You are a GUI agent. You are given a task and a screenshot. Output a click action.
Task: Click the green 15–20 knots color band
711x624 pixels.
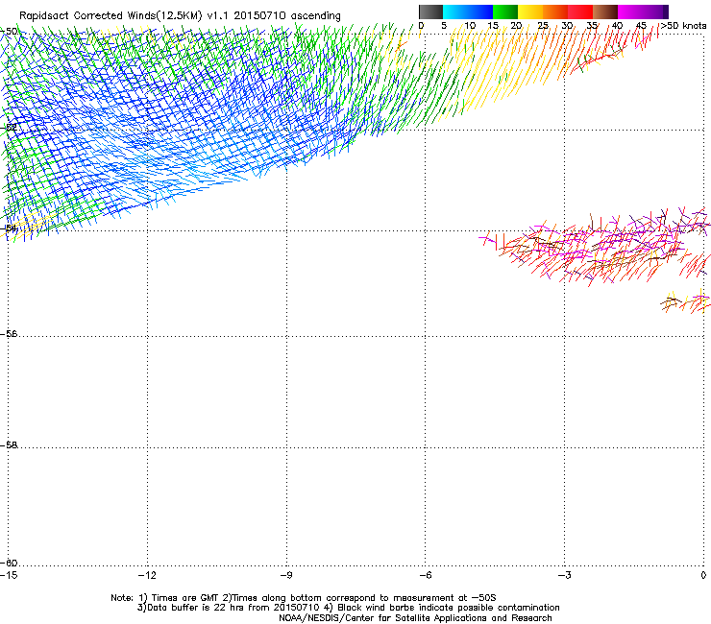(x=504, y=12)
